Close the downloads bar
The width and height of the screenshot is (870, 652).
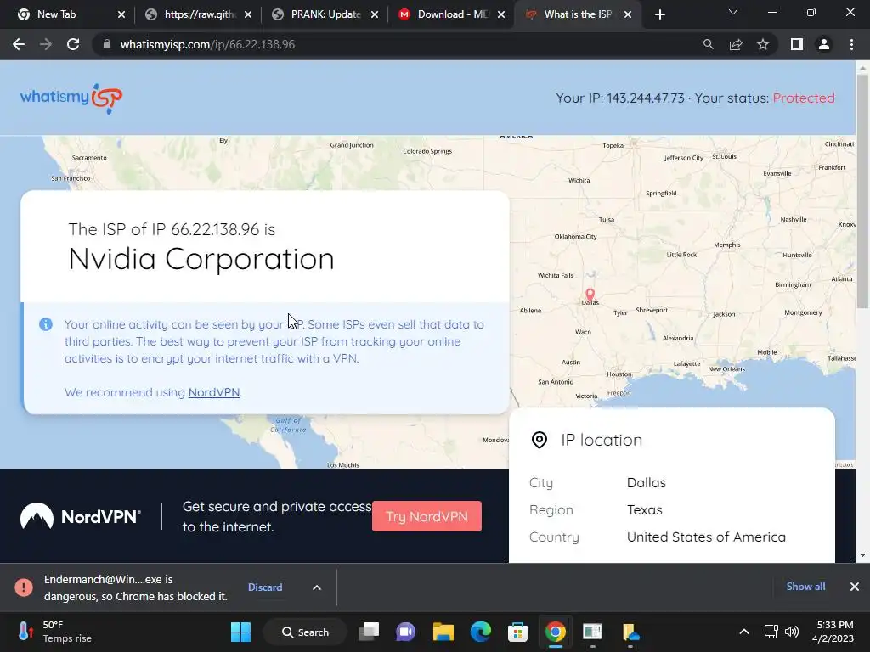click(x=855, y=587)
